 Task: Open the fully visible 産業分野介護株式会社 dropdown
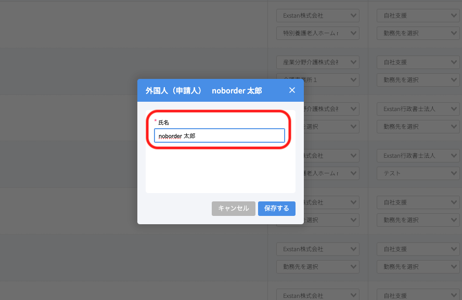coord(317,62)
